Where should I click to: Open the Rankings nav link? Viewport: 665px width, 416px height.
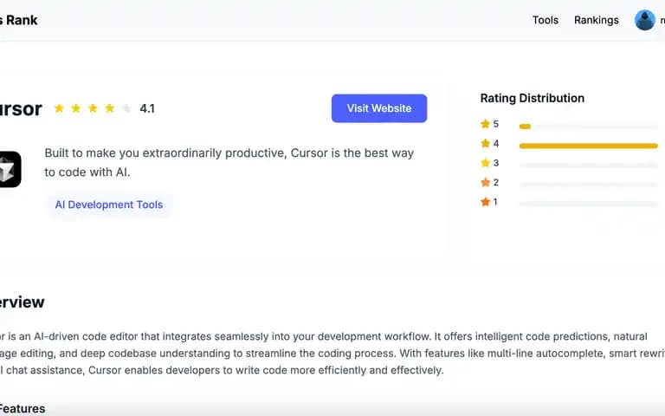point(596,20)
